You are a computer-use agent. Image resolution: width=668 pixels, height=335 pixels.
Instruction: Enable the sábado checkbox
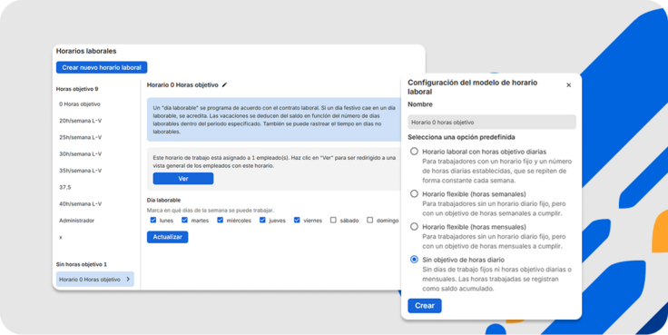tap(334, 221)
